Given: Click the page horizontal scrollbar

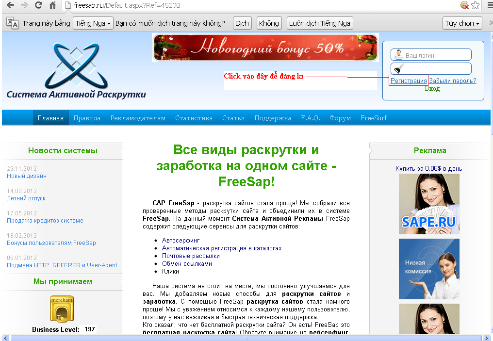Looking at the screenshot, I should tap(246, 338).
